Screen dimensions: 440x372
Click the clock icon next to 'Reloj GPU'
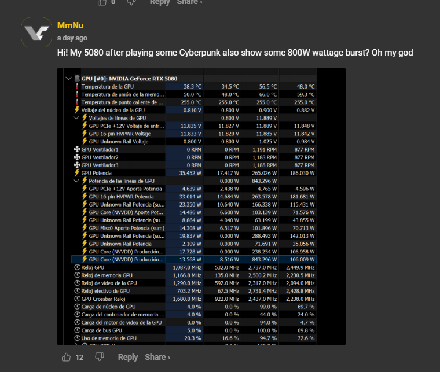click(x=77, y=267)
